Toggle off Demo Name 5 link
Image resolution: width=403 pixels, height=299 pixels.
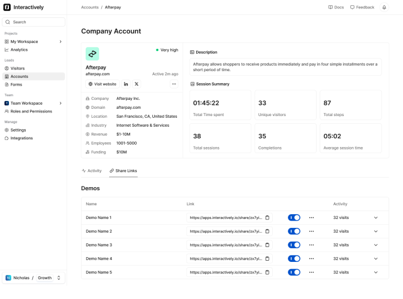294,272
